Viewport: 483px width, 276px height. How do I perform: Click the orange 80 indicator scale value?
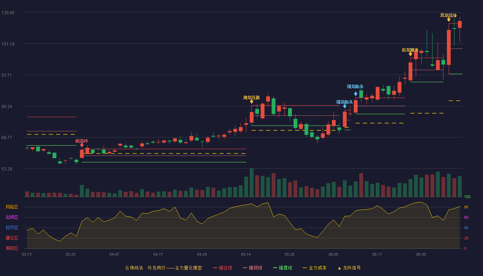(466, 207)
